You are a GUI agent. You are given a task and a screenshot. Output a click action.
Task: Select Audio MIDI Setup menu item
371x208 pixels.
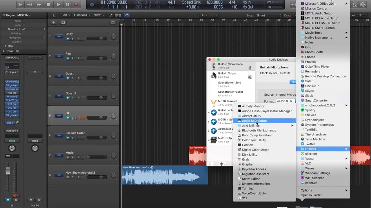click(265, 121)
